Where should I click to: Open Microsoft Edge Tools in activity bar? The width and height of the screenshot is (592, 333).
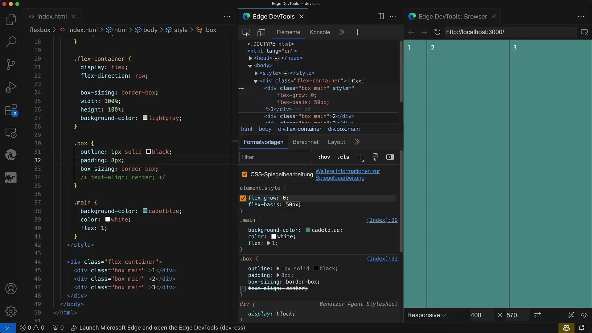(x=11, y=155)
